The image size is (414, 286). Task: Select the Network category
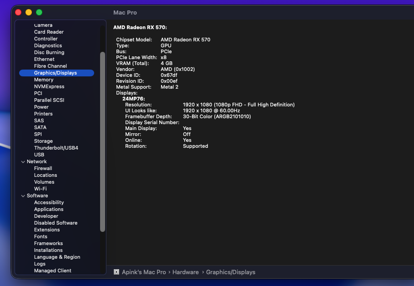pyautogui.click(x=37, y=161)
